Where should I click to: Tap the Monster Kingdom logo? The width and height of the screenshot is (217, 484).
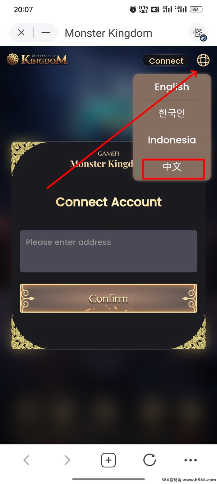[x=37, y=59]
